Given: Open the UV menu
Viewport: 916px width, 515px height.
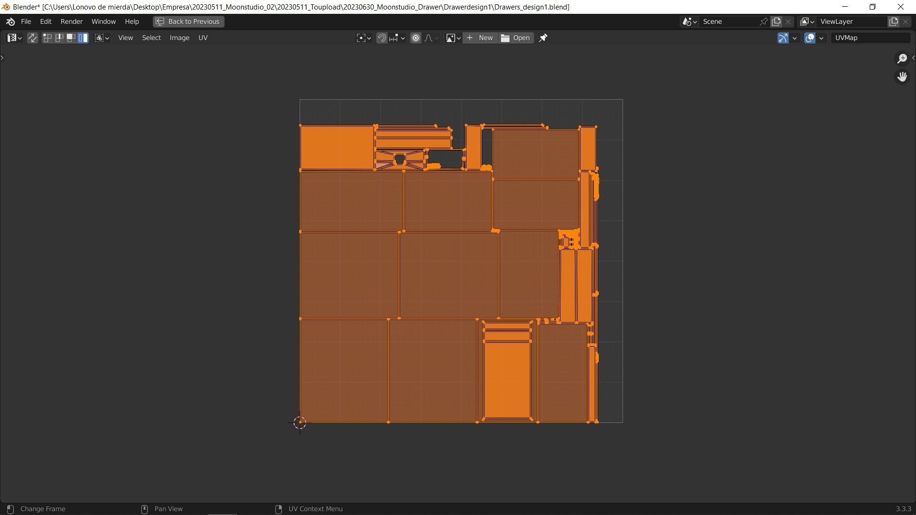Looking at the screenshot, I should [203, 38].
